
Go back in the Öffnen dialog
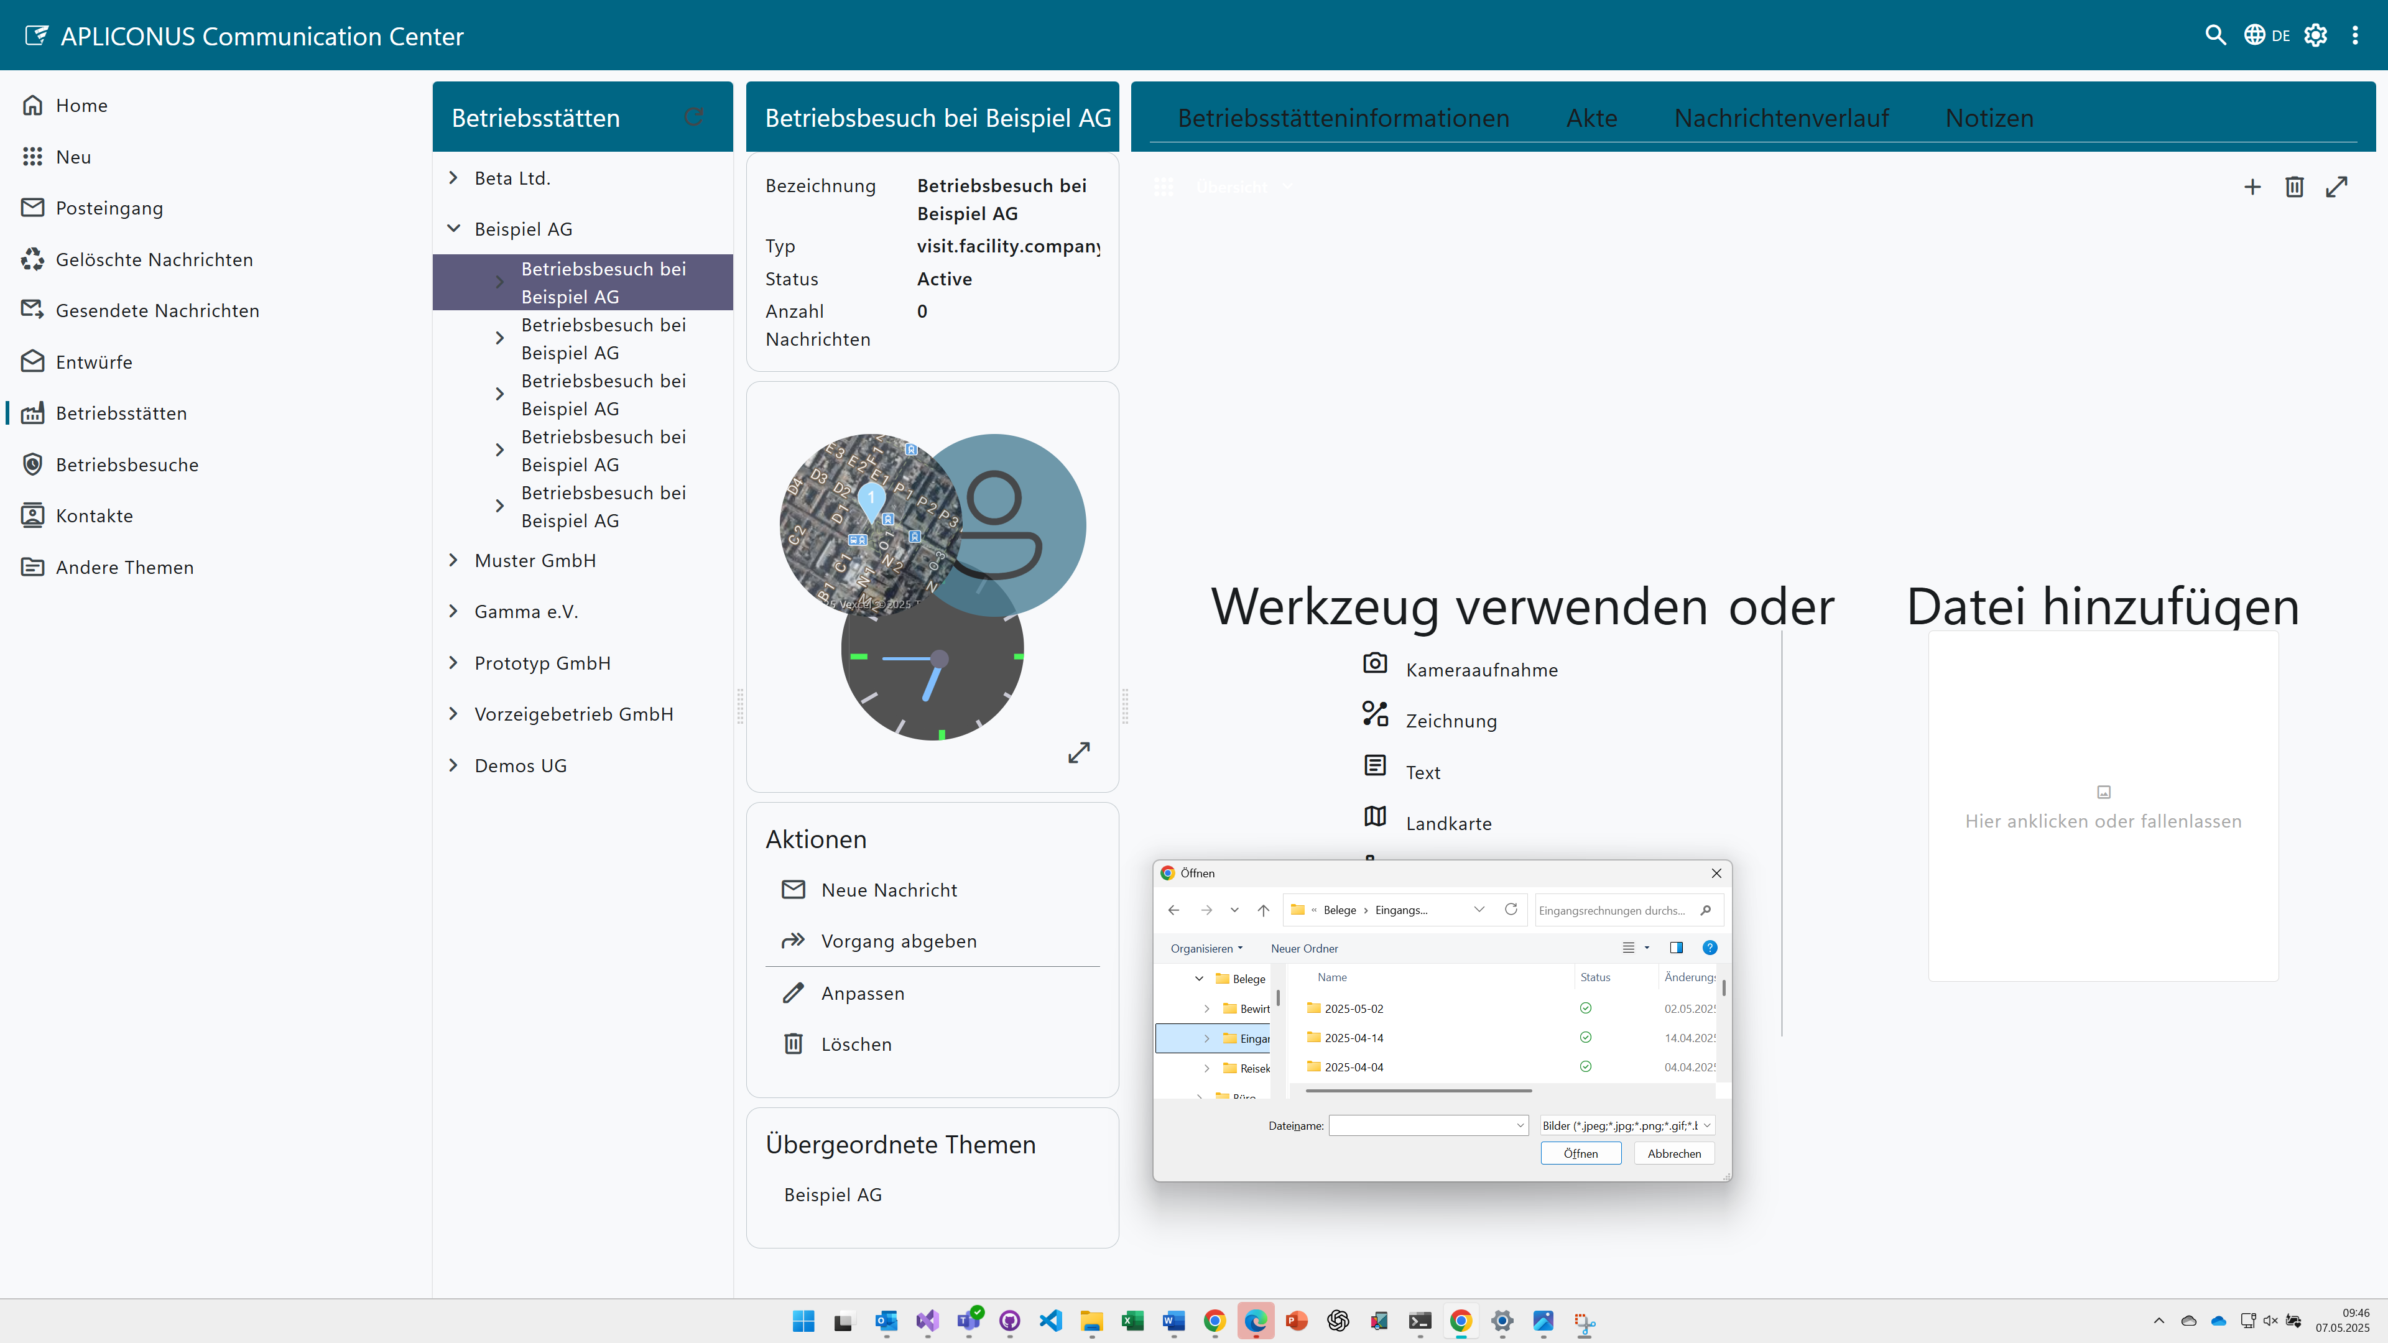click(x=1173, y=910)
